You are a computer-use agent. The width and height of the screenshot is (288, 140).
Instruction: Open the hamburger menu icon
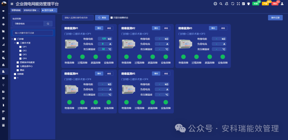pos(12,4)
